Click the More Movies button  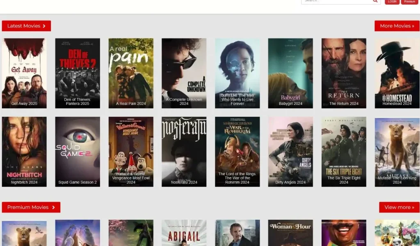[397, 26]
